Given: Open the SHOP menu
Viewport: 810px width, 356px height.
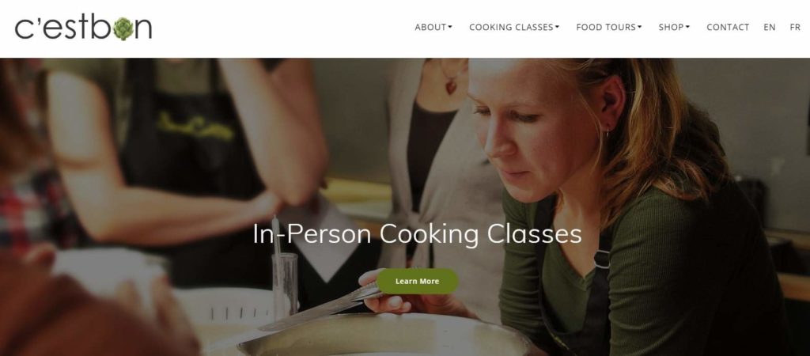Looking at the screenshot, I should point(674,27).
